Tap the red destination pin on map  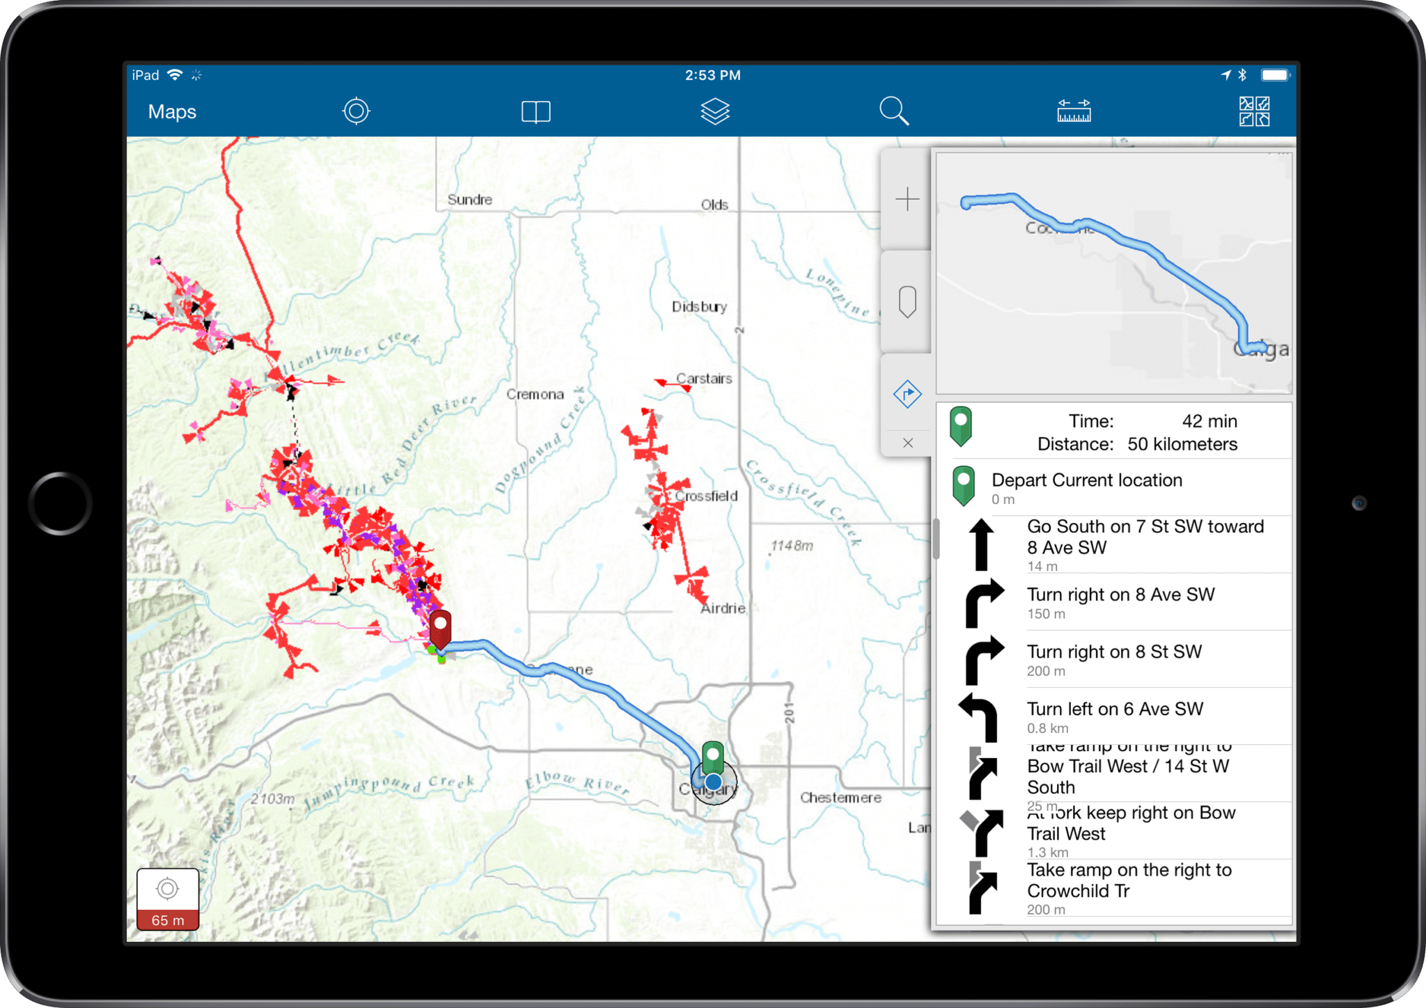coord(440,629)
